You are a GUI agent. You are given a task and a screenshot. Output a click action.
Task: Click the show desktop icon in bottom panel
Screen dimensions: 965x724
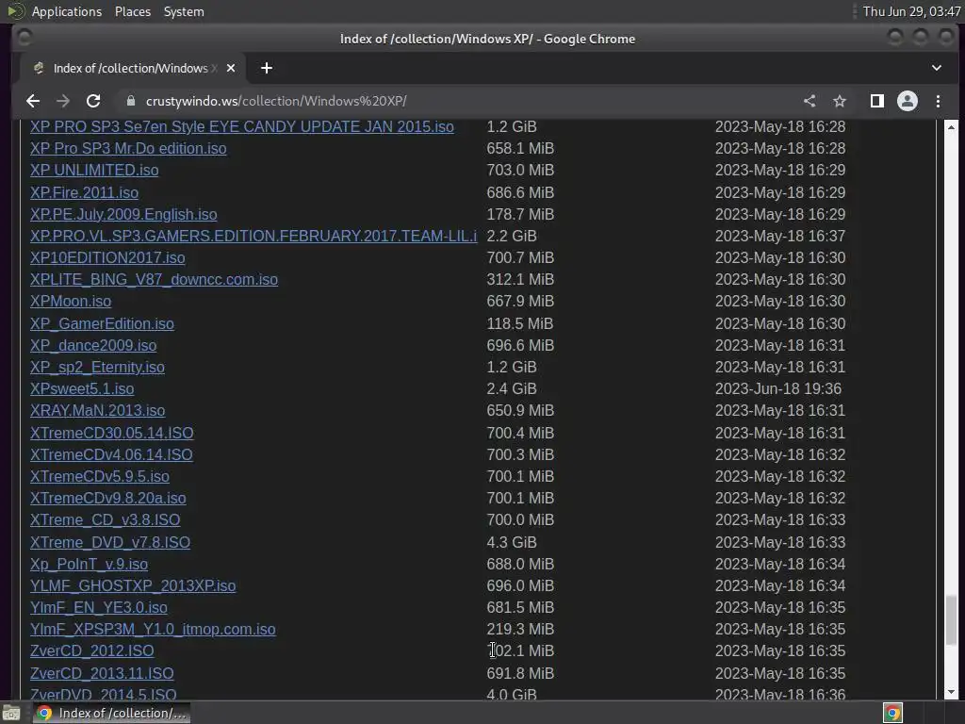pos(11,713)
